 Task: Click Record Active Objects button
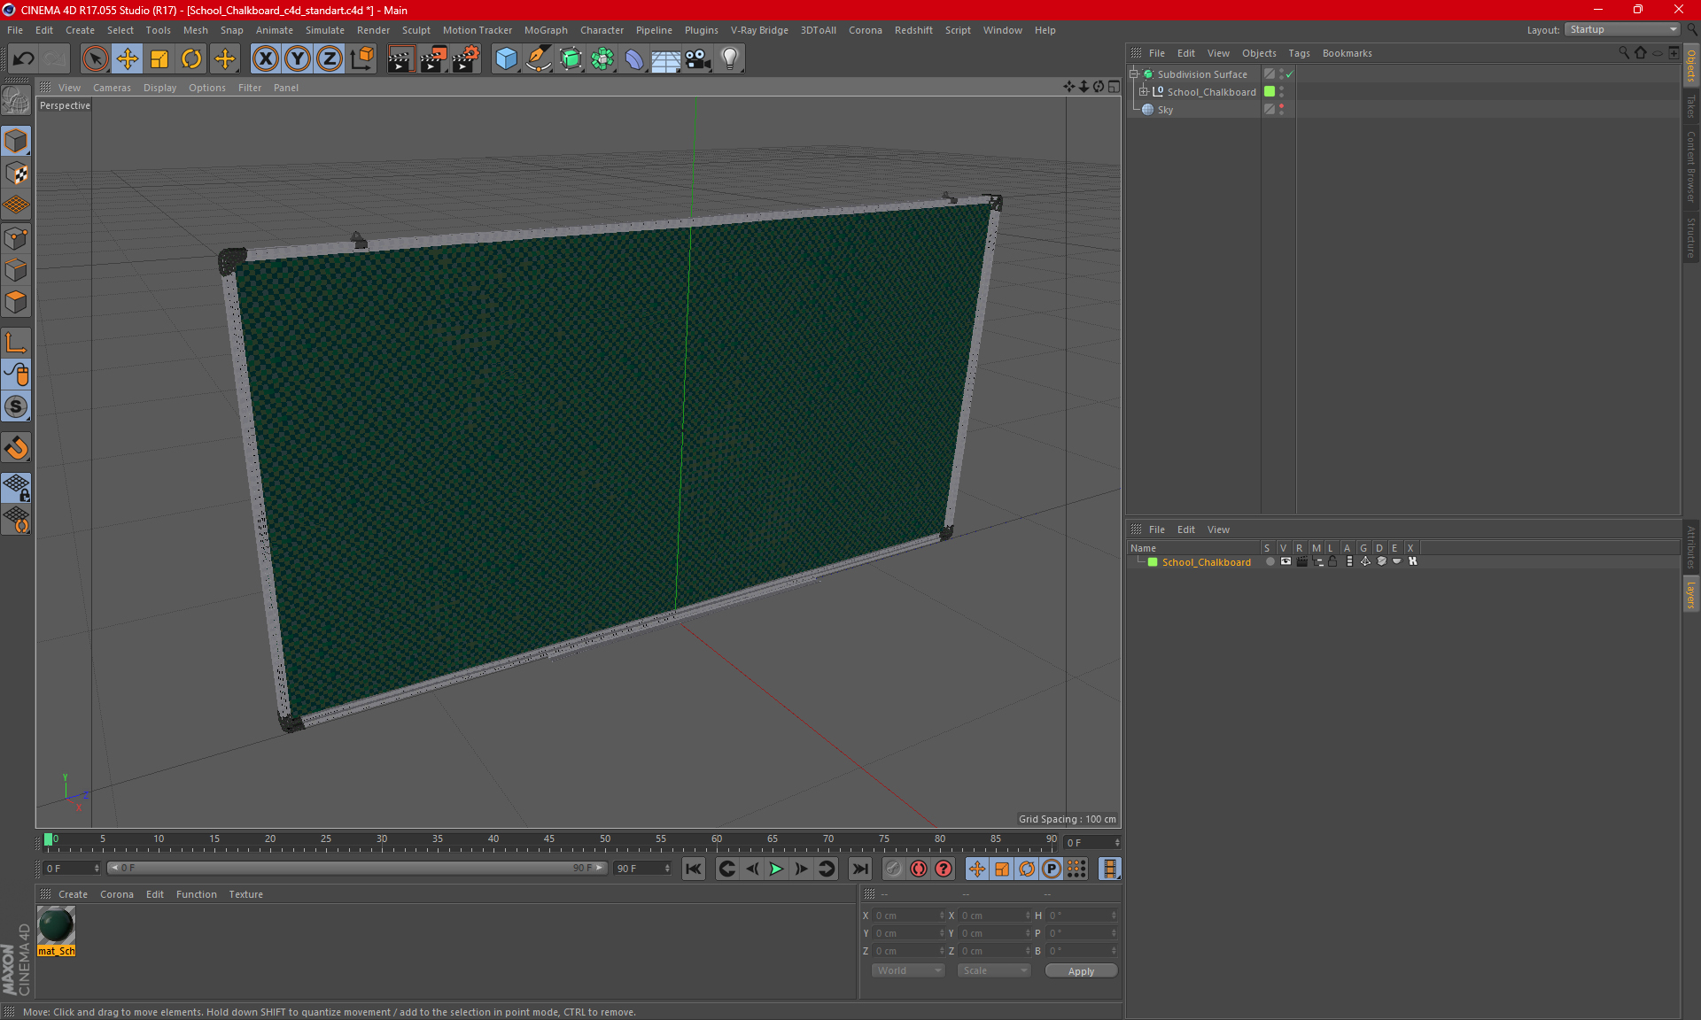894,869
